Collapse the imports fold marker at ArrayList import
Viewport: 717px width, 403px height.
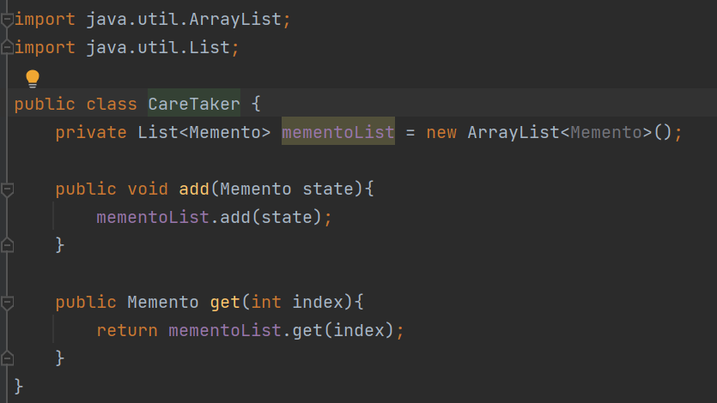click(7, 20)
